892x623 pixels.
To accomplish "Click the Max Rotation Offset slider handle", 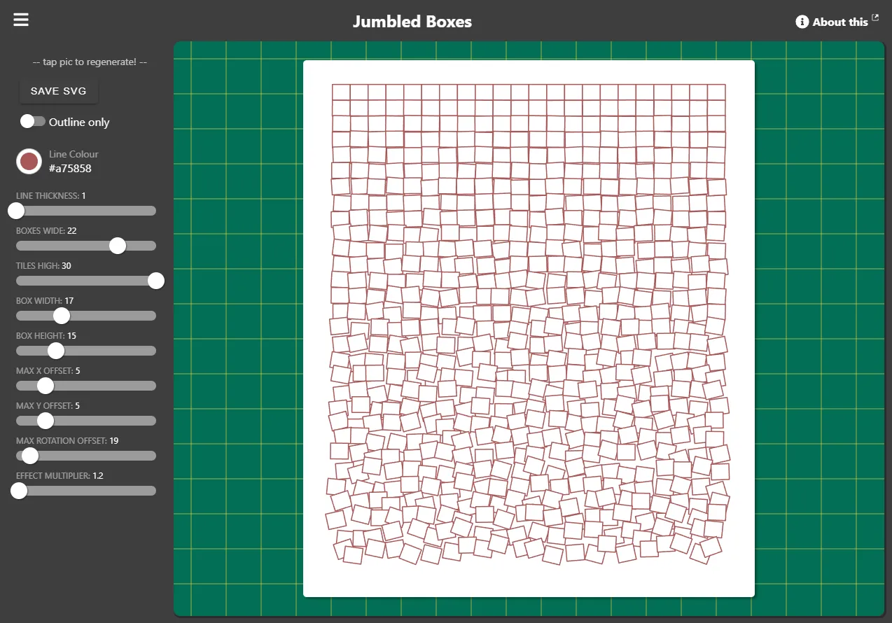I will 30,456.
